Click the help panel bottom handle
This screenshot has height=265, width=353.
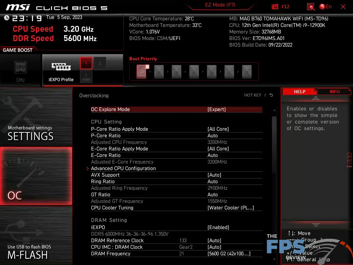pos(316,225)
